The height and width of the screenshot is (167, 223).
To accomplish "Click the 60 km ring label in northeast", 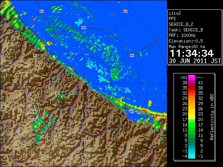I will (x=125, y=11).
